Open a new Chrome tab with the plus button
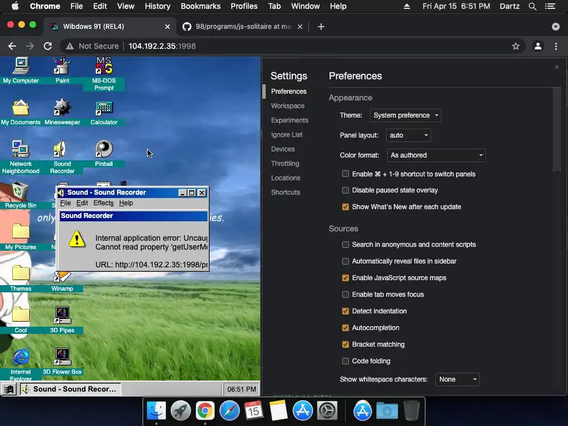Image resolution: width=568 pixels, height=426 pixels. [x=321, y=27]
